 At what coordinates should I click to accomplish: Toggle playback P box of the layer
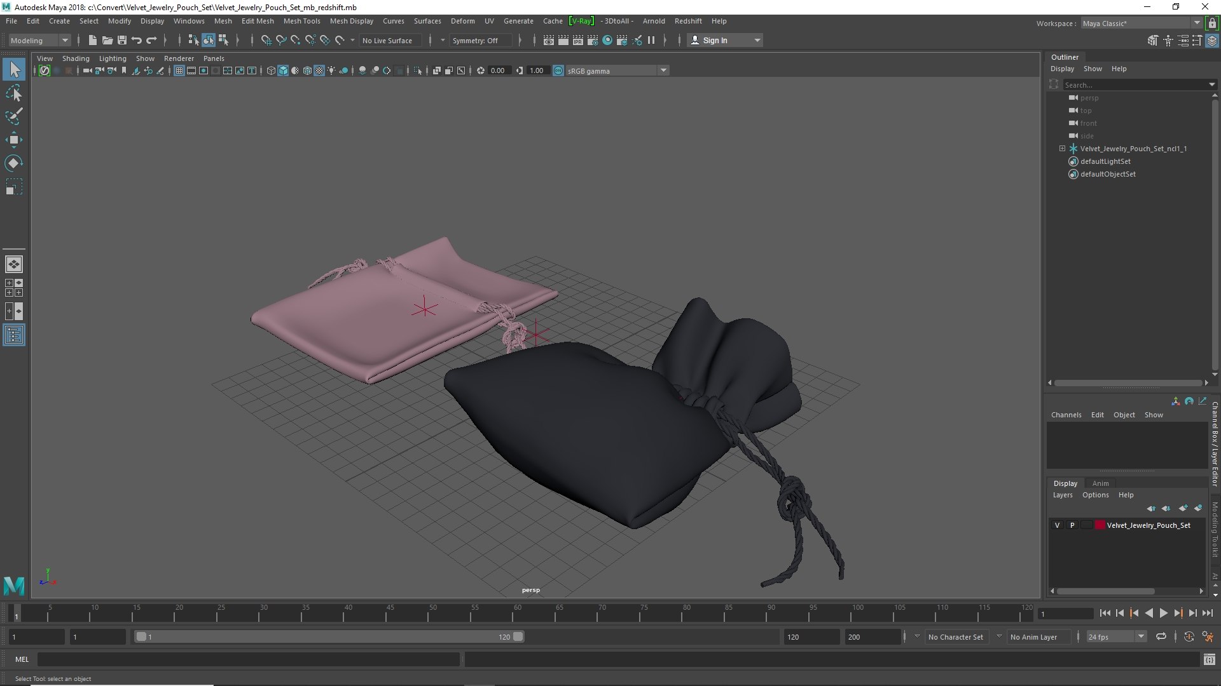1072,525
